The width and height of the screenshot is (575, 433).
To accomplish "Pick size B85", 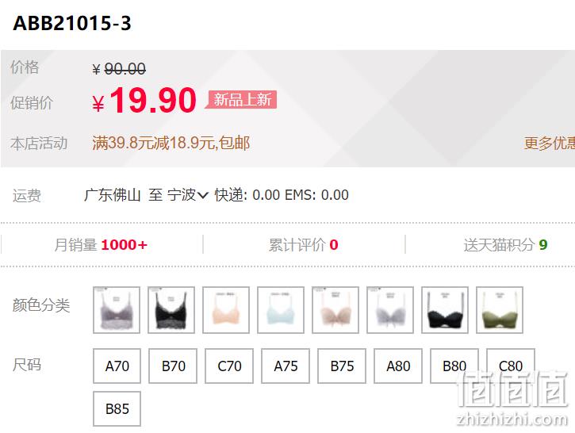I will click(117, 408).
